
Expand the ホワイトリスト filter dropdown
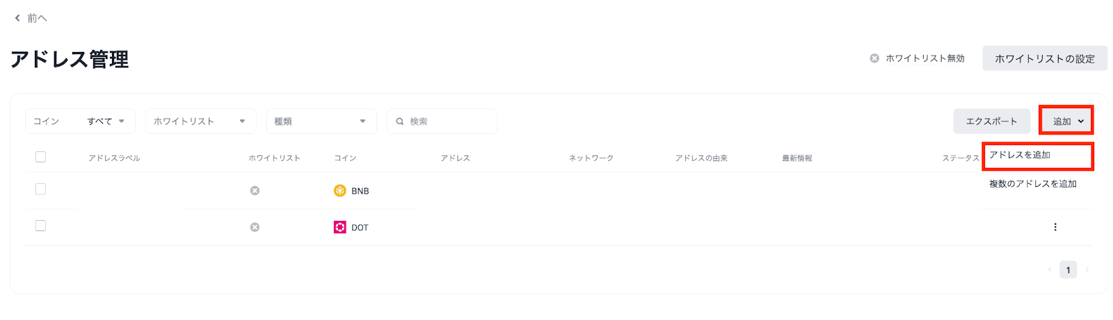(x=200, y=121)
